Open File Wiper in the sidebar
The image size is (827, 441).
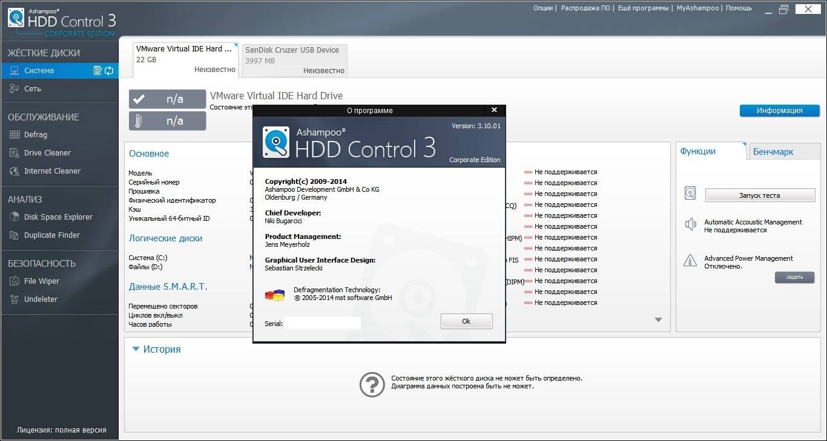pos(42,281)
